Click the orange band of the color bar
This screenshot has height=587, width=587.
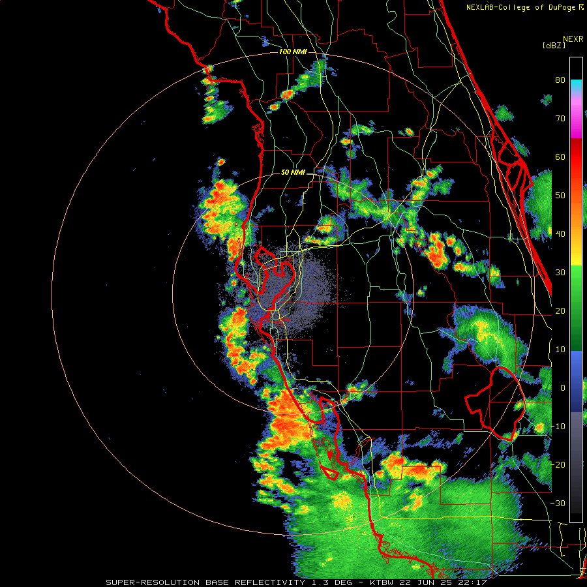click(576, 215)
